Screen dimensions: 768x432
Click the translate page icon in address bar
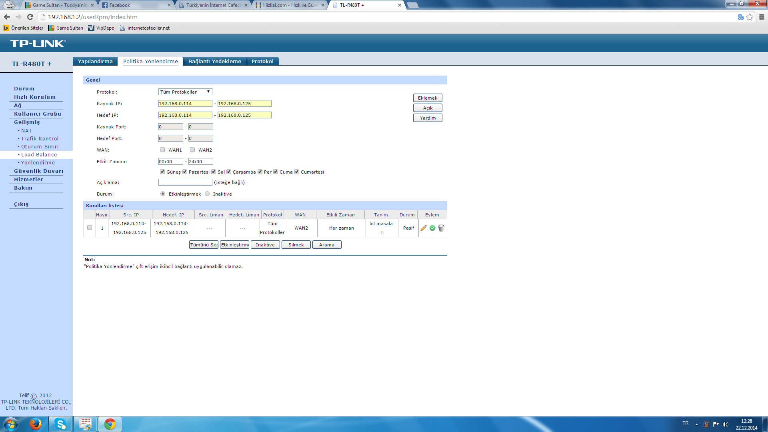(741, 17)
